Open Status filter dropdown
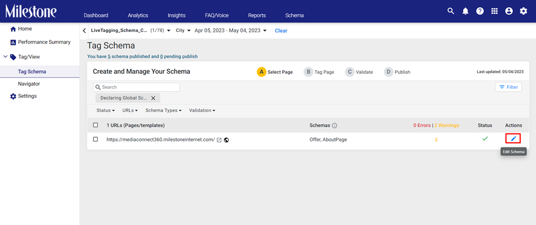Screen dimensions: 536x225 pos(106,111)
